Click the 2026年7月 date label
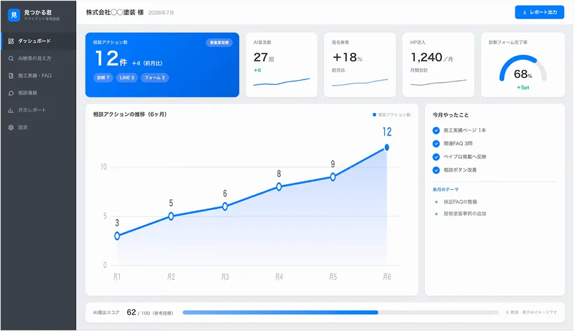Viewport: 574px width, 331px height. pyautogui.click(x=161, y=13)
